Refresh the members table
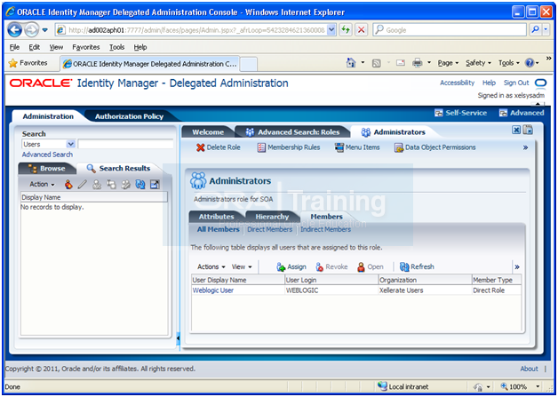The width and height of the screenshot is (558, 397). click(417, 266)
